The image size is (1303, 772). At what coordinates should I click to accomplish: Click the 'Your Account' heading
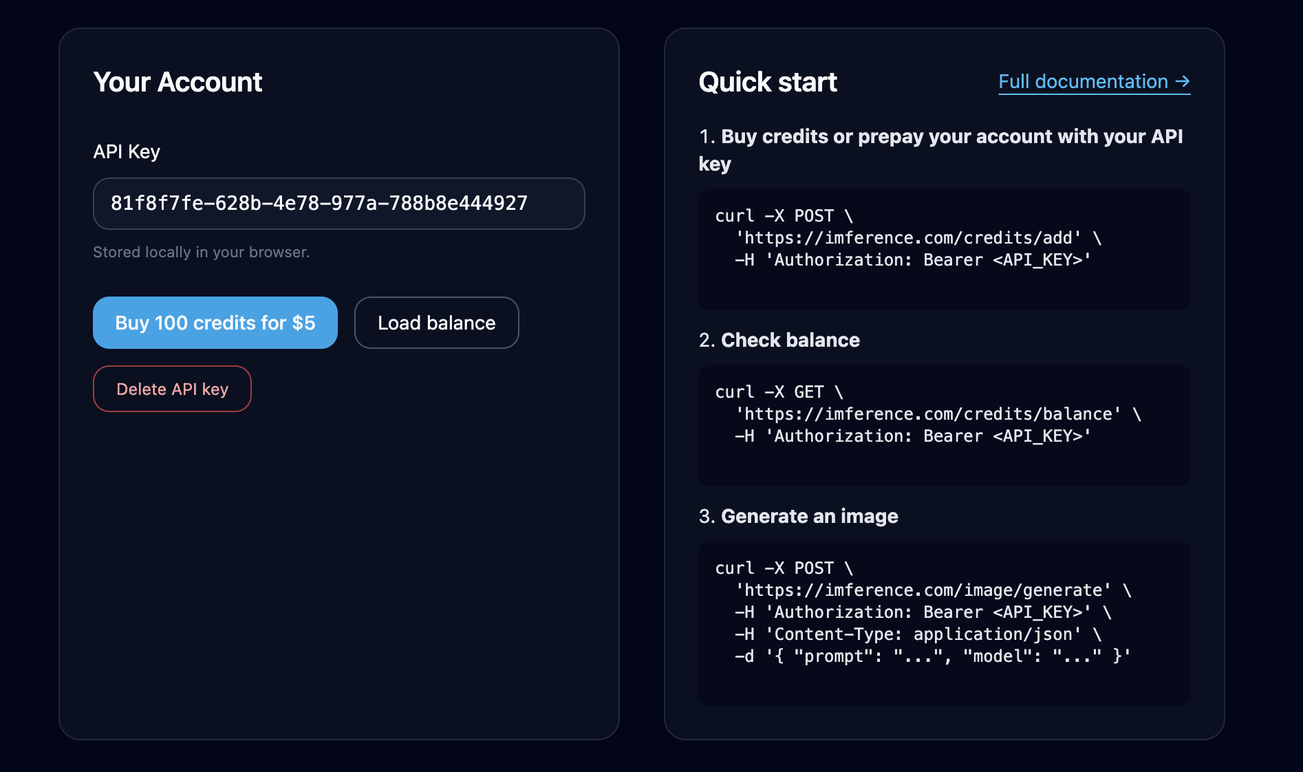coord(177,82)
